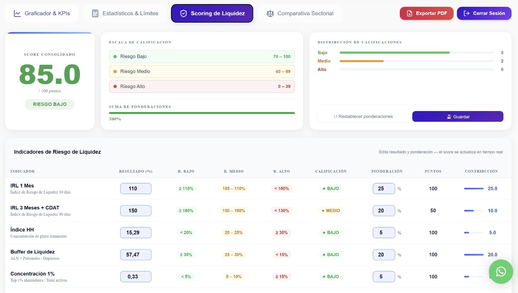Image resolution: width=518 pixels, height=293 pixels.
Task: Click the RIESGO BAJO score badge
Action: click(50, 104)
